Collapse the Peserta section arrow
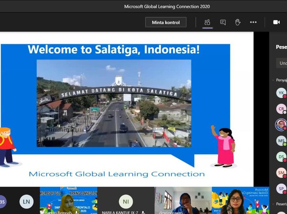The width and height of the screenshot is (287, 214). (x=273, y=204)
